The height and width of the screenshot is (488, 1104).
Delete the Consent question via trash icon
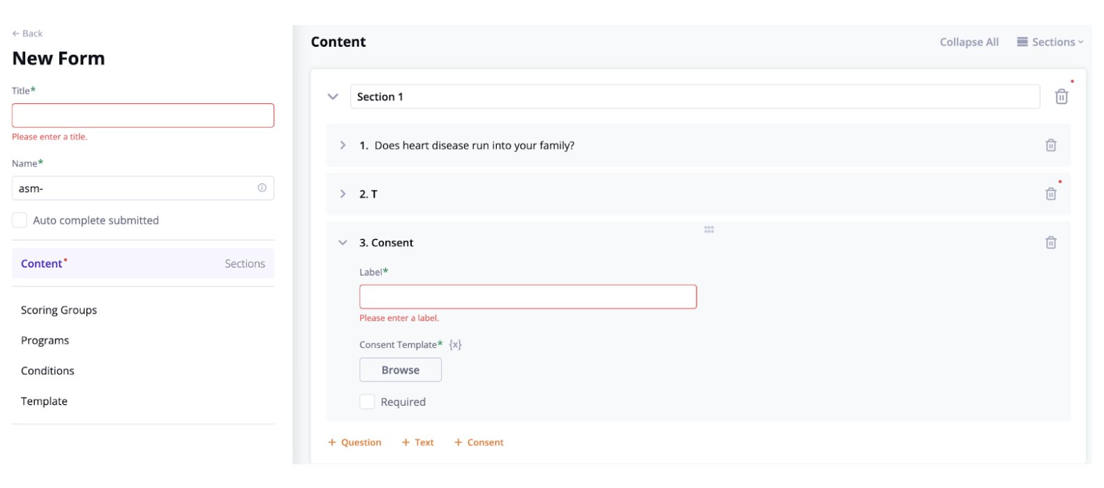point(1051,242)
